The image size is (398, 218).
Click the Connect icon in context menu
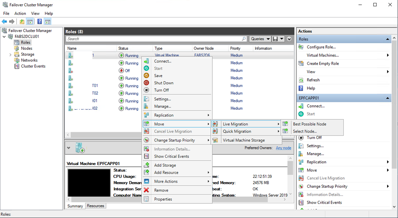tap(147, 61)
